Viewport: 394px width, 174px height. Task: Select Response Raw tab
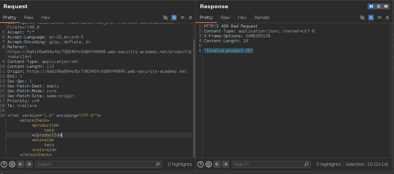[x=225, y=17]
